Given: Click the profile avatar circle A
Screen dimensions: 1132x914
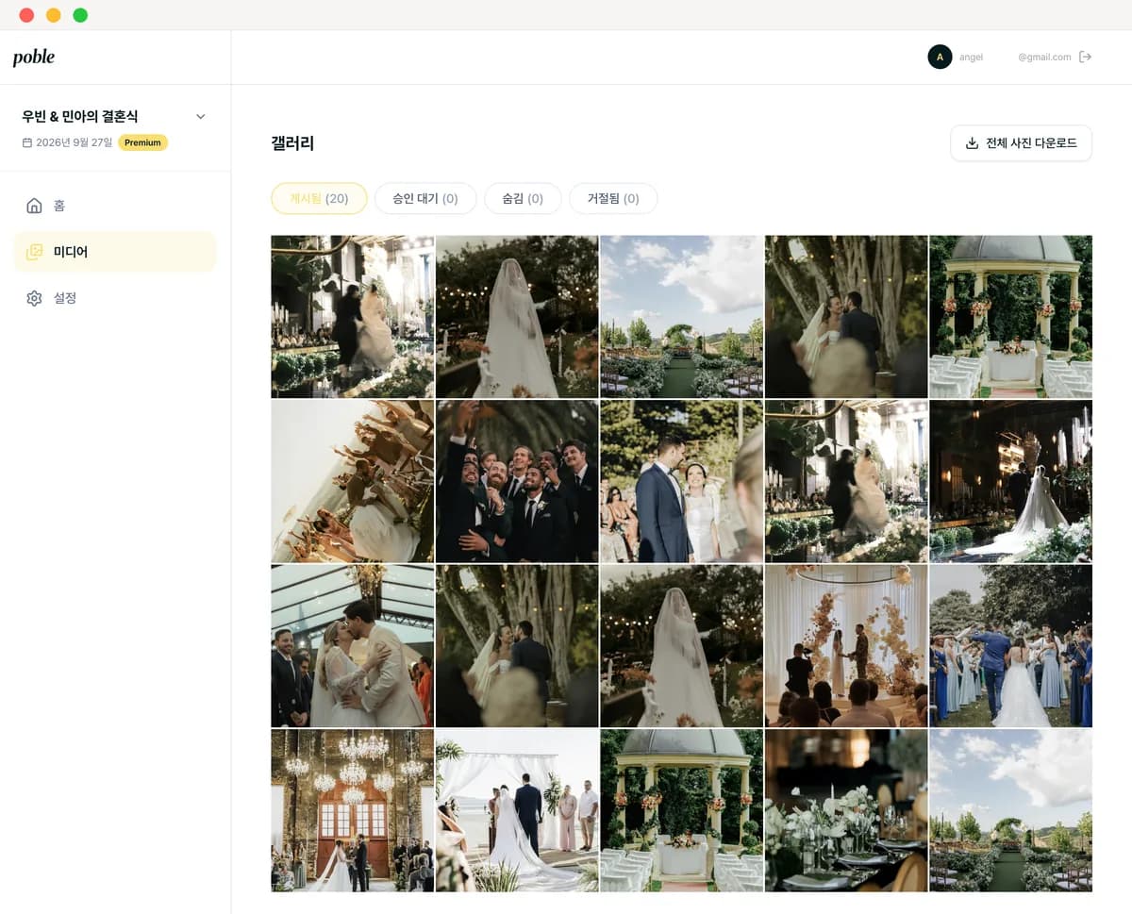Looking at the screenshot, I should (x=940, y=57).
